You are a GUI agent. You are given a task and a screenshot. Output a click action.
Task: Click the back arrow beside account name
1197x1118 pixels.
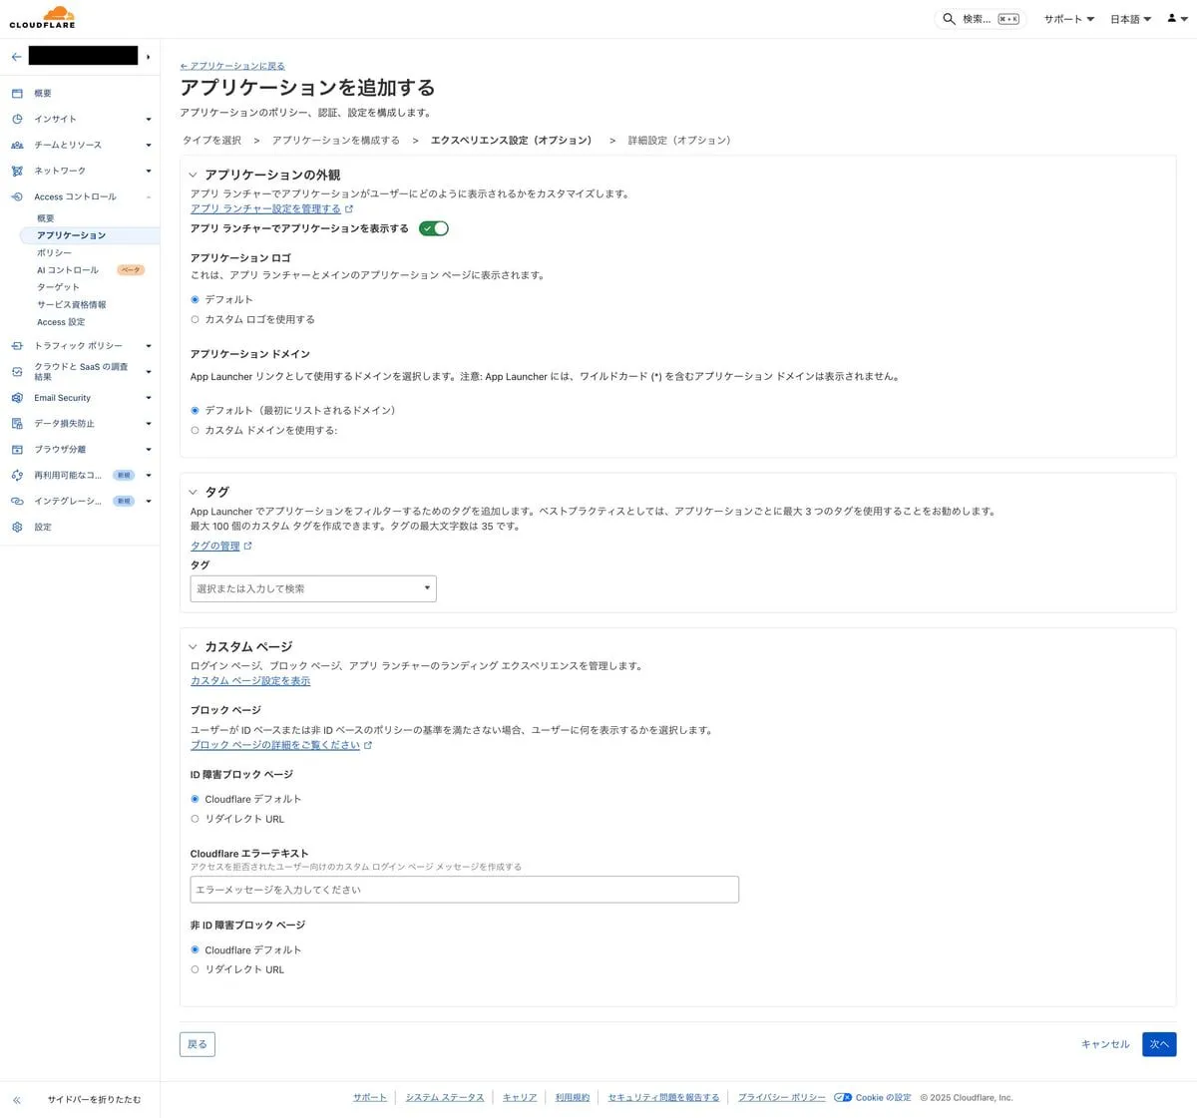point(16,57)
